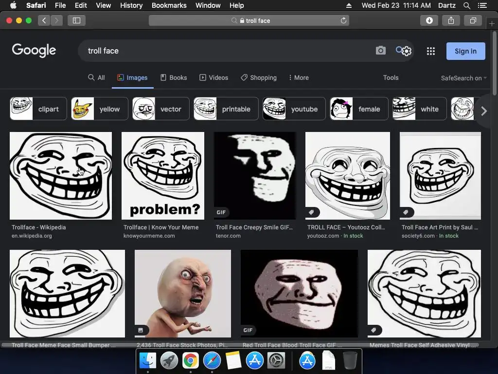This screenshot has height=374, width=498.
Task: Open Google quick settings gear icon
Action: (407, 51)
